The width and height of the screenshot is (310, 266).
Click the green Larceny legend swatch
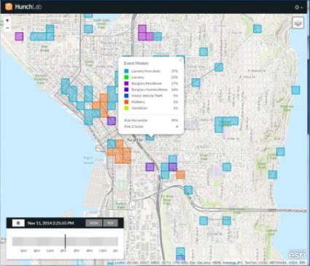click(x=126, y=77)
